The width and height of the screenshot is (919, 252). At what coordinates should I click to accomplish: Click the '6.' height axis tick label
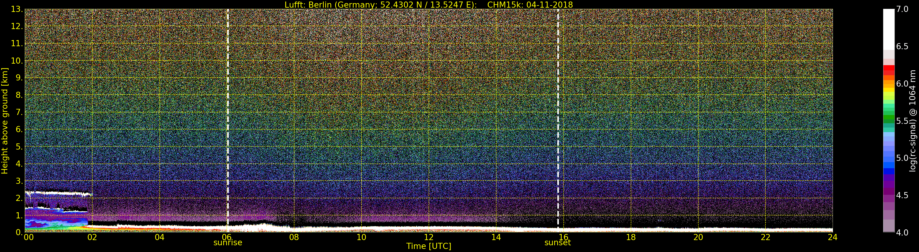(x=19, y=129)
